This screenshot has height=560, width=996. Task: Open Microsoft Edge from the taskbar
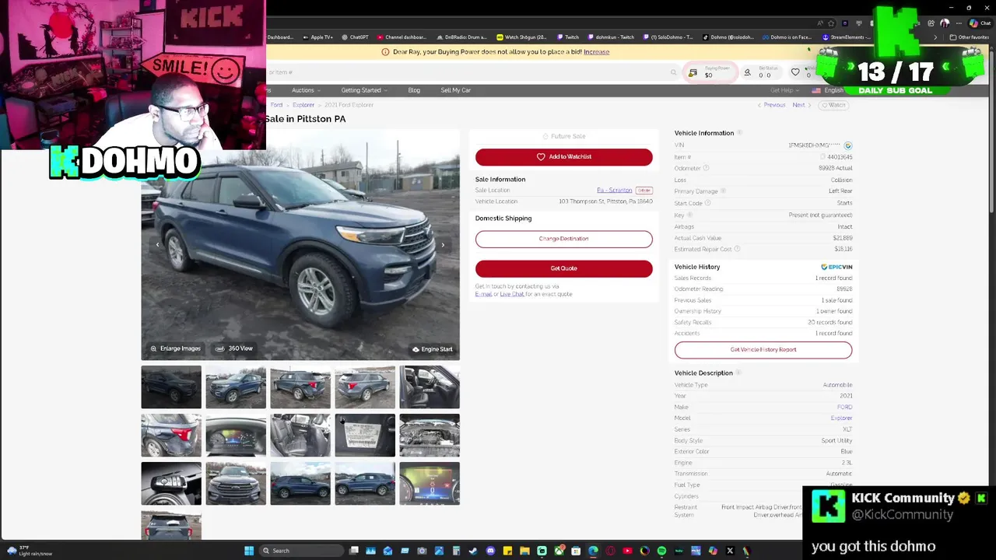coord(593,551)
